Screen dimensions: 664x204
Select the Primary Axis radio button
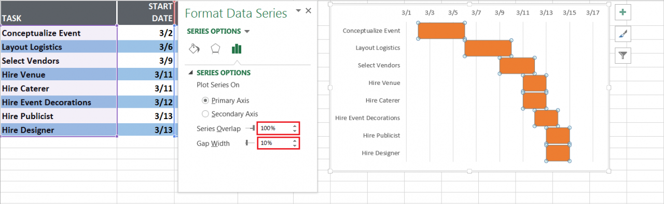[x=205, y=100]
